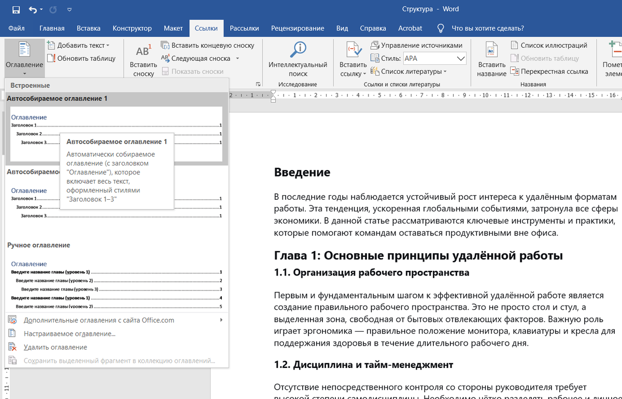This screenshot has height=399, width=622.
Task: Click heading '1.1. Организация рабочего пространства'
Action: pos(372,272)
